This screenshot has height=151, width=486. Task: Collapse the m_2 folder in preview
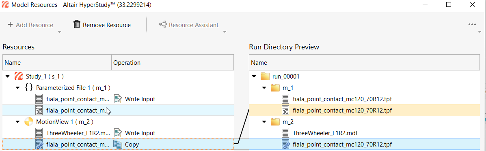click(x=264, y=122)
